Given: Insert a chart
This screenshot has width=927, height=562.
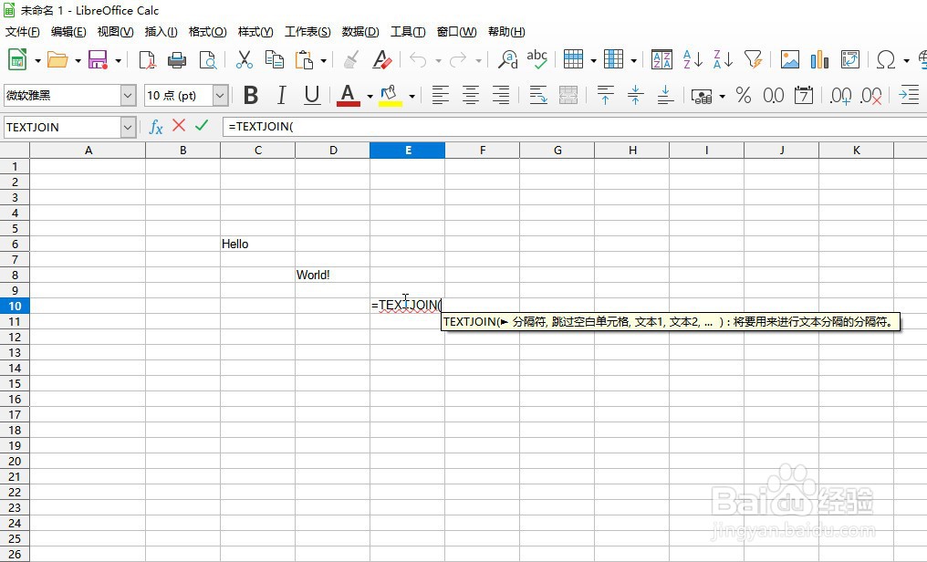Looking at the screenshot, I should pos(818,59).
